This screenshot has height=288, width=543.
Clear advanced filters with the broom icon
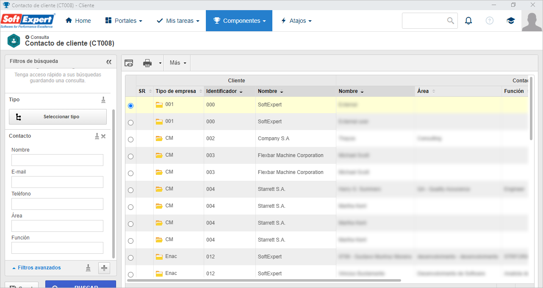click(x=88, y=268)
